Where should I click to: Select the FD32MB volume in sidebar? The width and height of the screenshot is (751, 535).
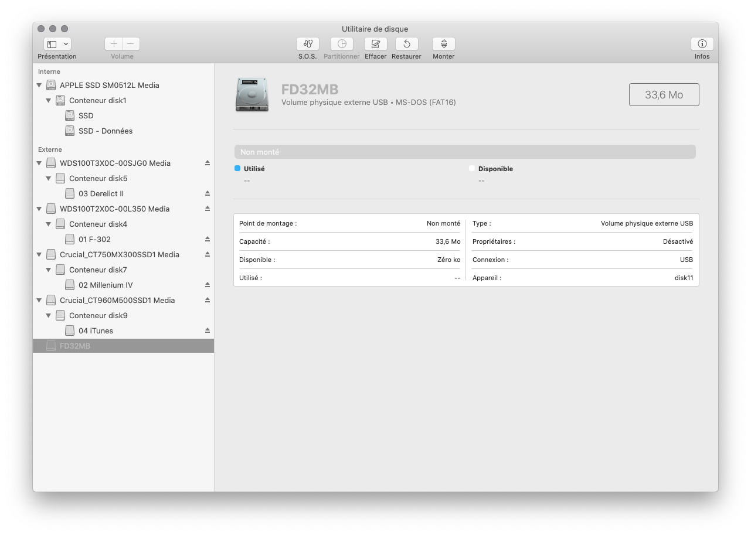pos(75,346)
